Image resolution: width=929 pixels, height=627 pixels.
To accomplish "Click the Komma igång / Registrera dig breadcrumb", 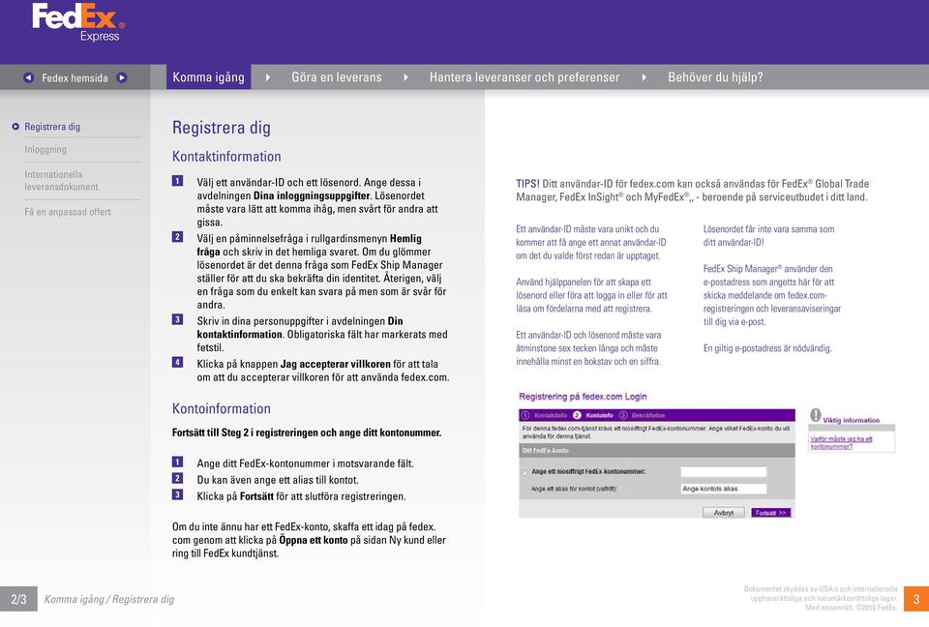I will 109,599.
